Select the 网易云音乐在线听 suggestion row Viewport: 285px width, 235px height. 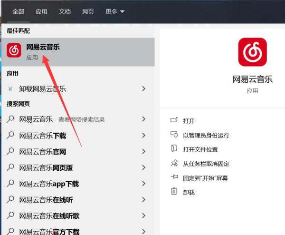tap(46, 200)
